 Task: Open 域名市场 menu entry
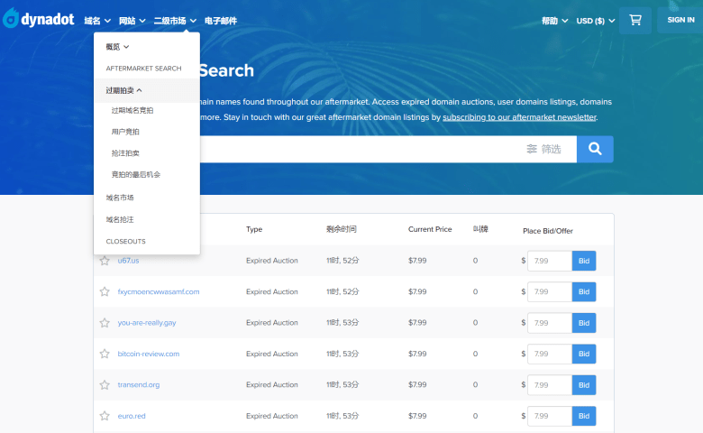tap(120, 198)
